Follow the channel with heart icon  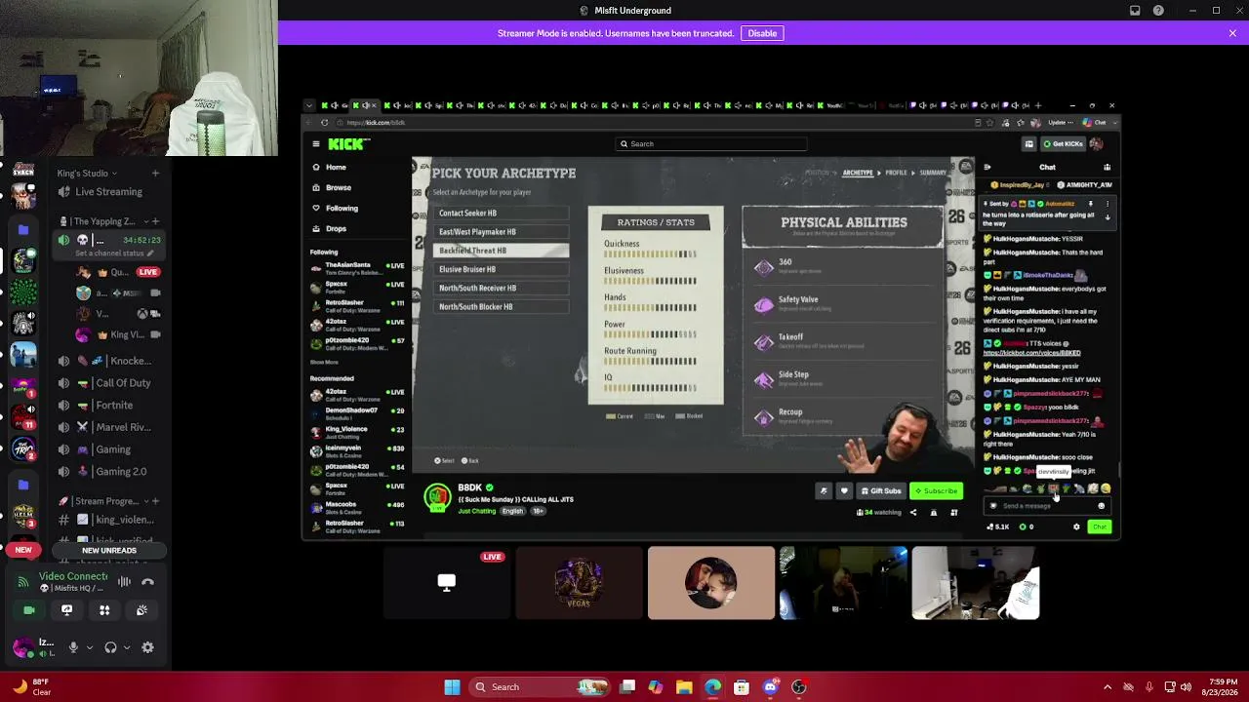[x=844, y=490]
